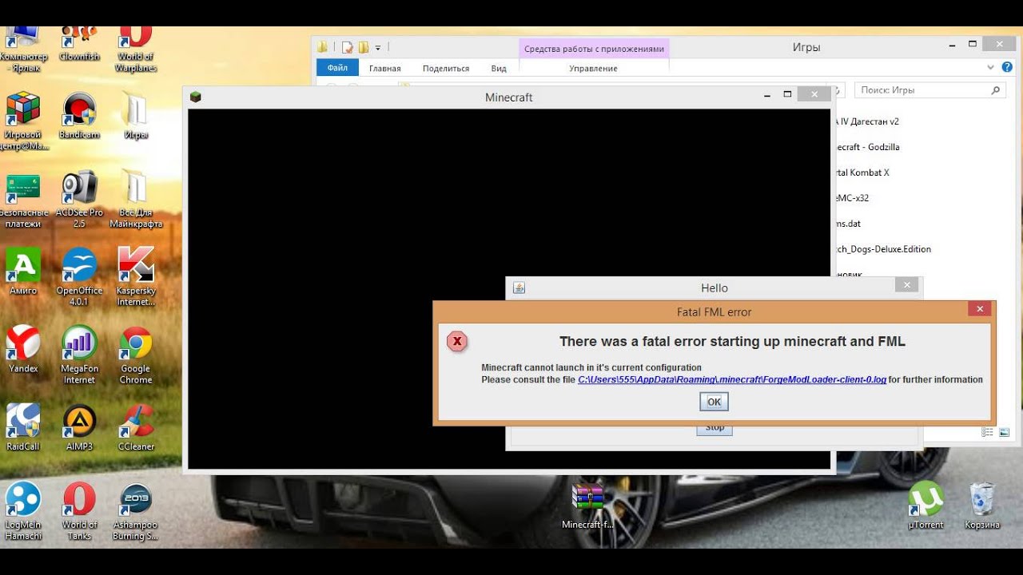Open Ashampoo Burning Studio icon
This screenshot has height=575, width=1023.
pos(135,511)
